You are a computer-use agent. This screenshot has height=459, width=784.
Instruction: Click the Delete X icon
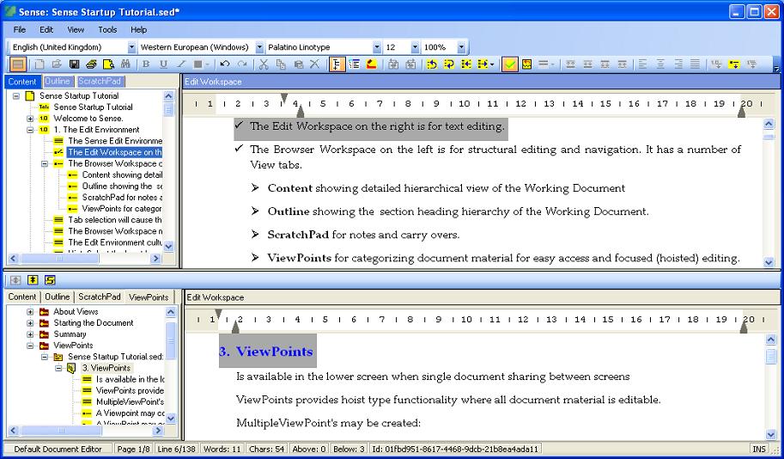point(314,64)
